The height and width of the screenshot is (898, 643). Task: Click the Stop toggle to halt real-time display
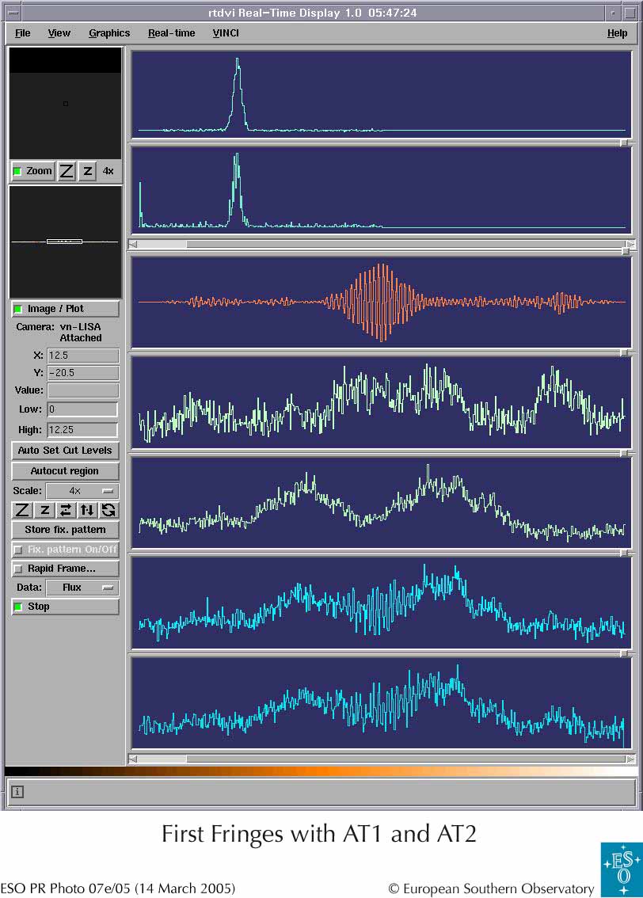point(65,607)
